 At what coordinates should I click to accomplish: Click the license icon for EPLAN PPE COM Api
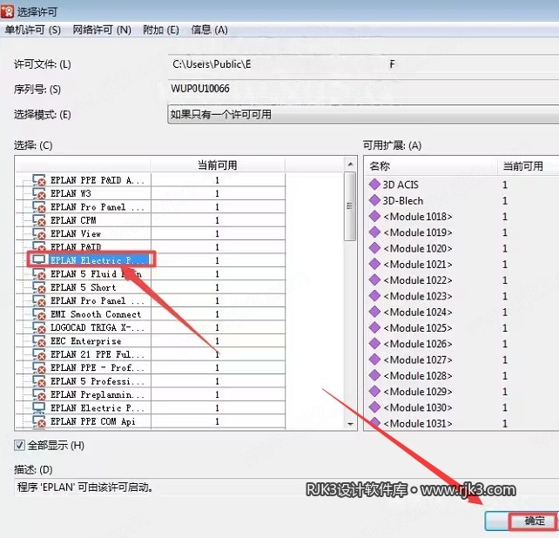[39, 421]
